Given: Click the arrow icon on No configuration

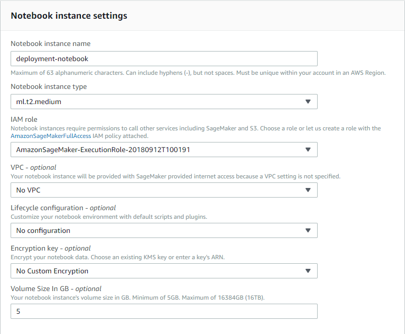Looking at the screenshot, I should [x=308, y=230].
